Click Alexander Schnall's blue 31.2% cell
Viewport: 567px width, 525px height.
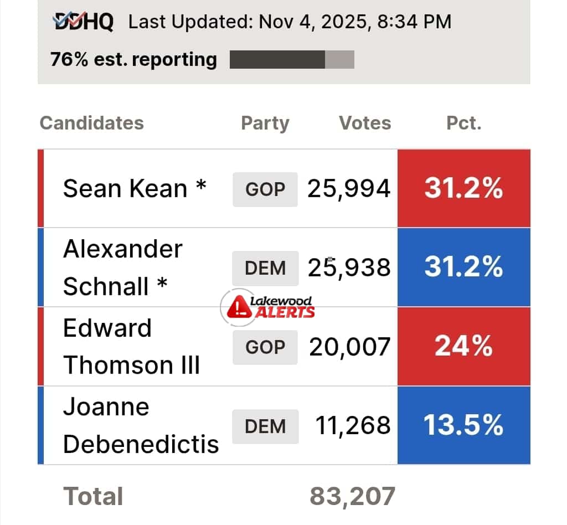coord(463,268)
